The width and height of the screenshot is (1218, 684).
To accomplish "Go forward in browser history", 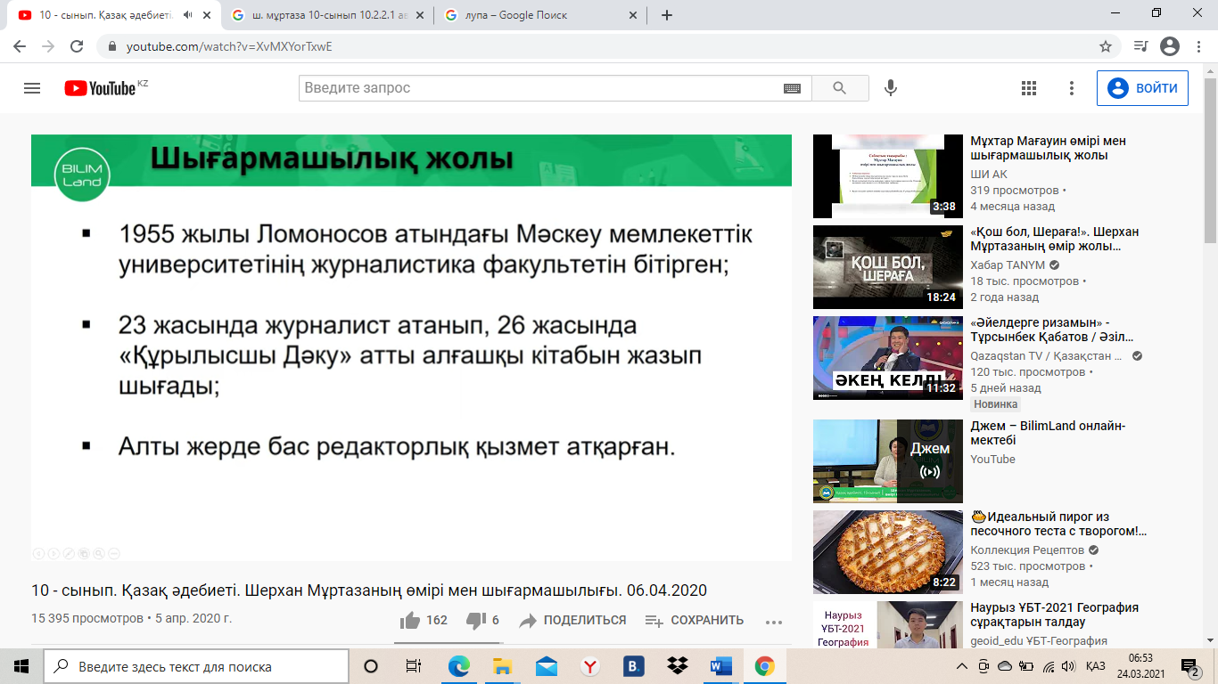I will [49, 46].
